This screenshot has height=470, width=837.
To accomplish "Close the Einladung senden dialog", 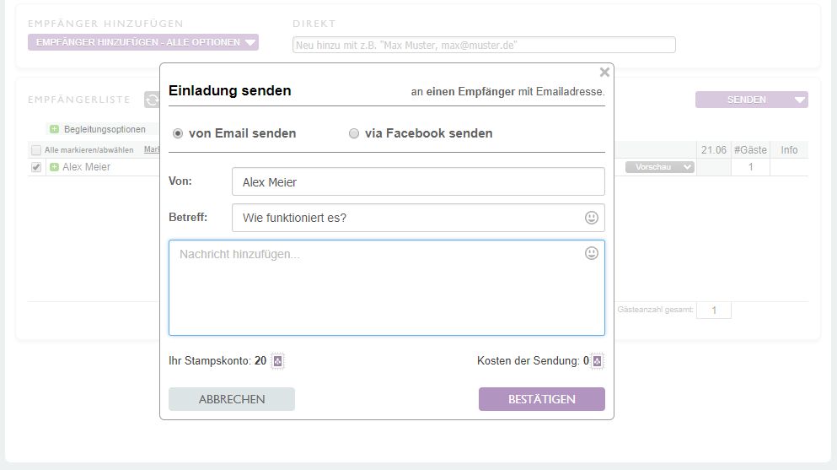I will pos(604,73).
